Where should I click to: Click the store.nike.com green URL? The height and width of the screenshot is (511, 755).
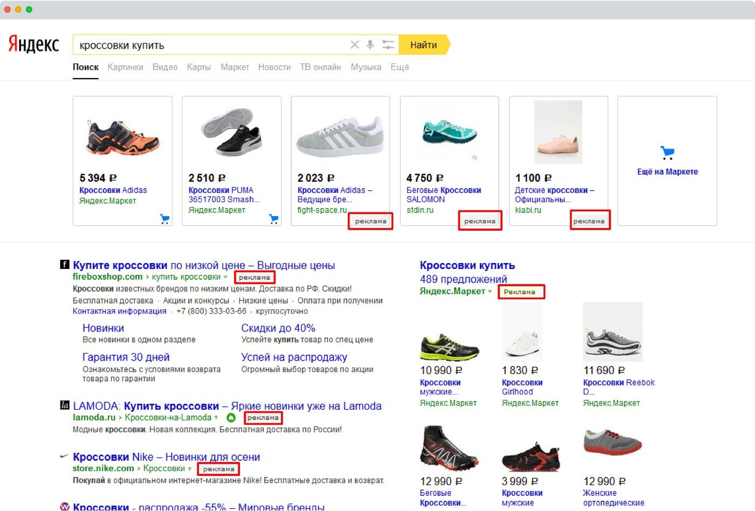pyautogui.click(x=103, y=468)
